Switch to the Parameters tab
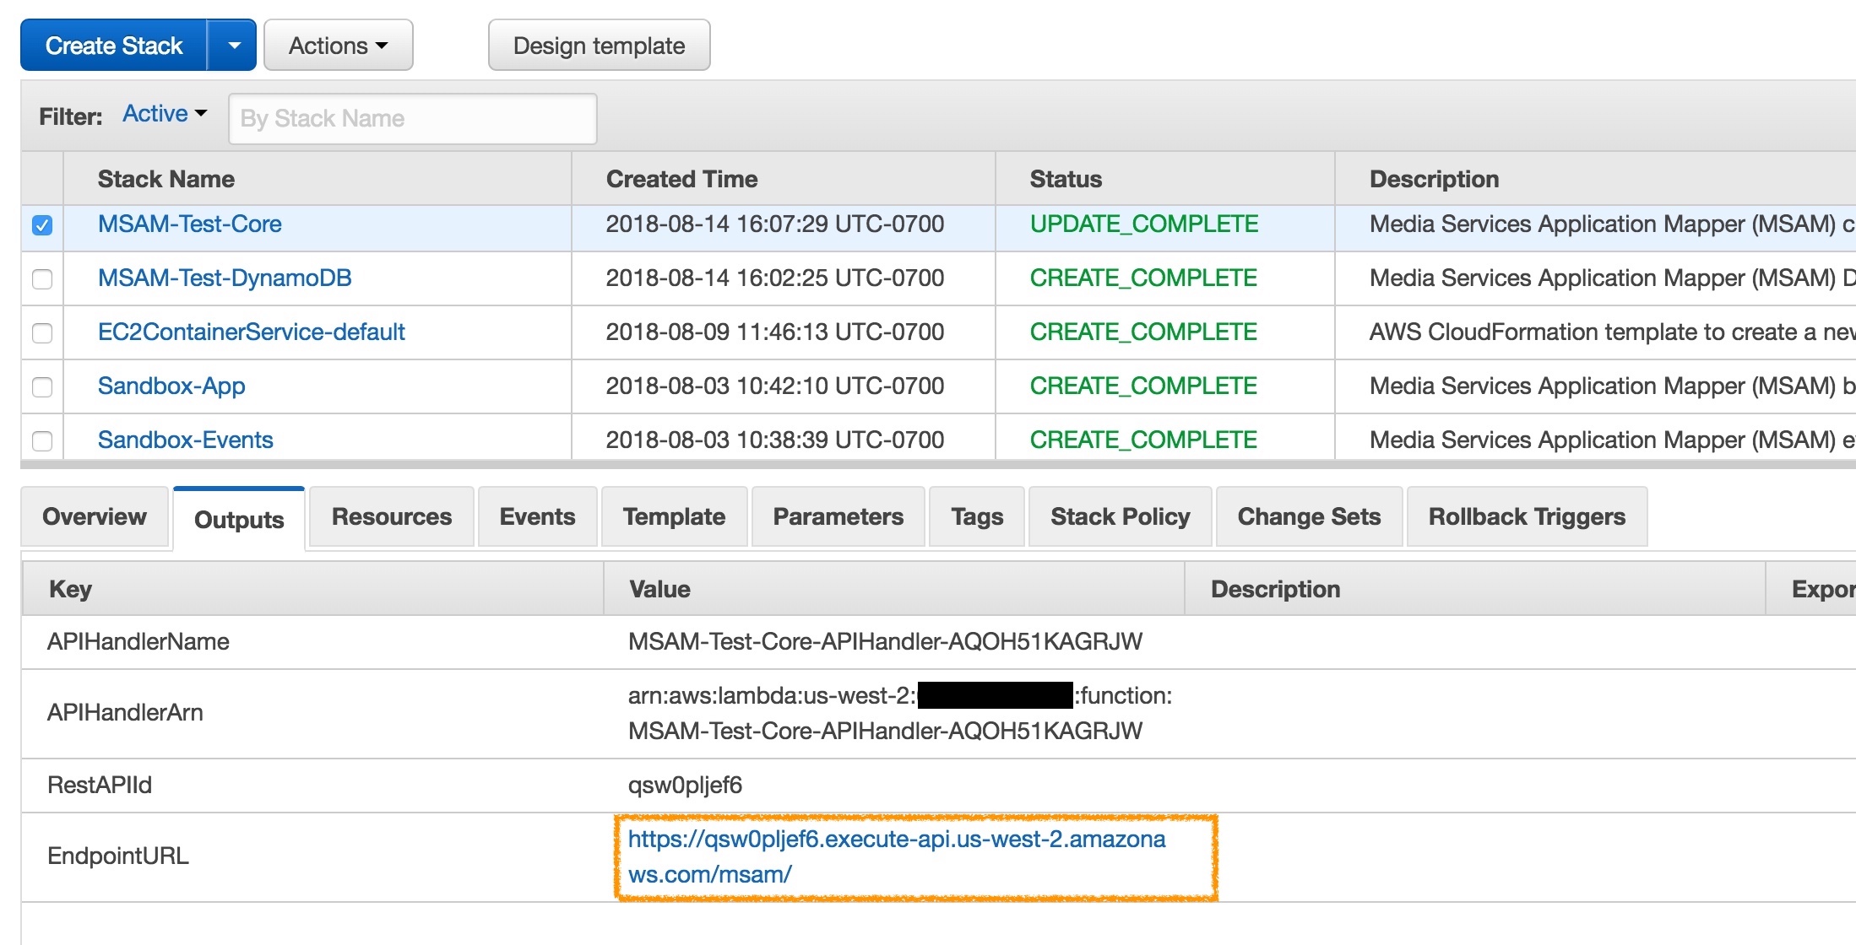The width and height of the screenshot is (1856, 945). tap(838, 516)
